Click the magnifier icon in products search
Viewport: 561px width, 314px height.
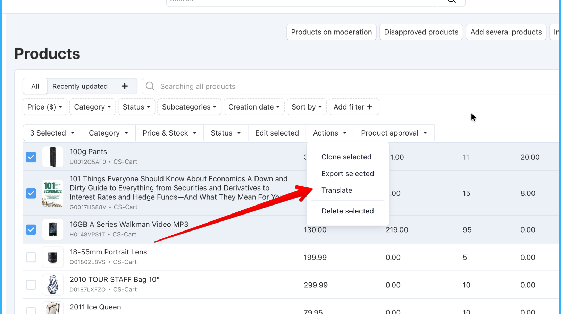pos(150,86)
